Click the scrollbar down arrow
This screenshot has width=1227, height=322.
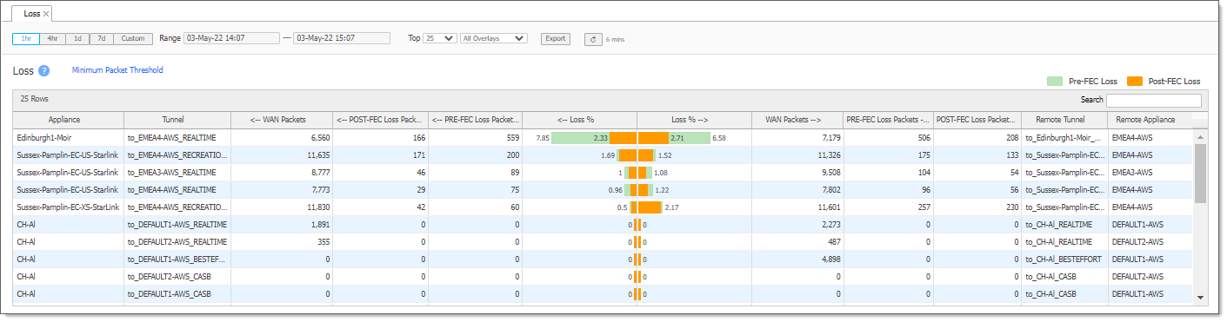click(1201, 297)
